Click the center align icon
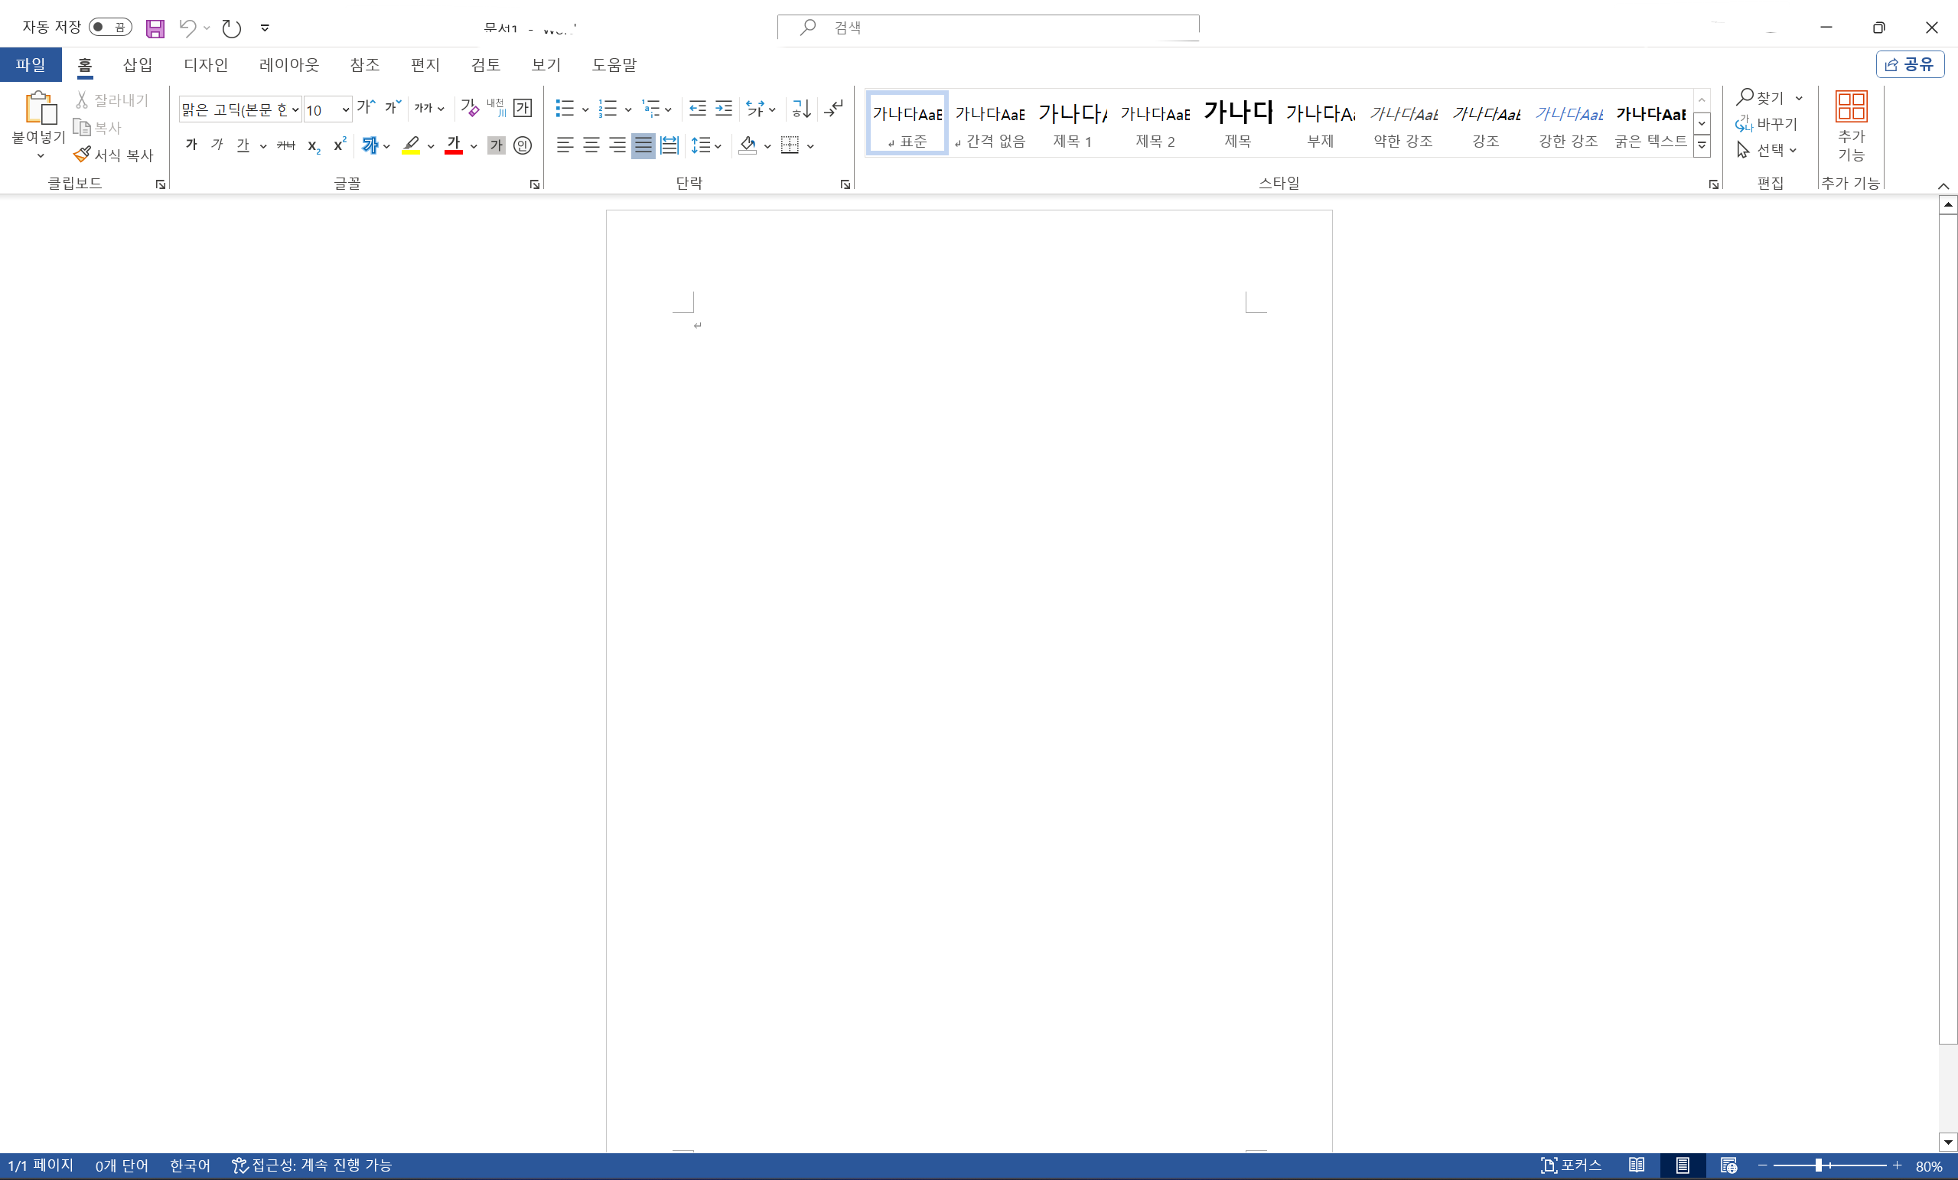 pos(591,145)
